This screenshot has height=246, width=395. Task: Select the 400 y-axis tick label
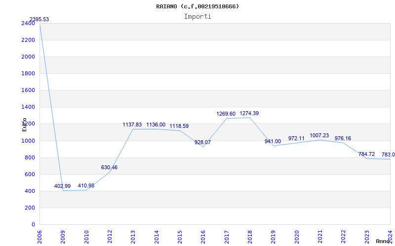tap(30, 191)
